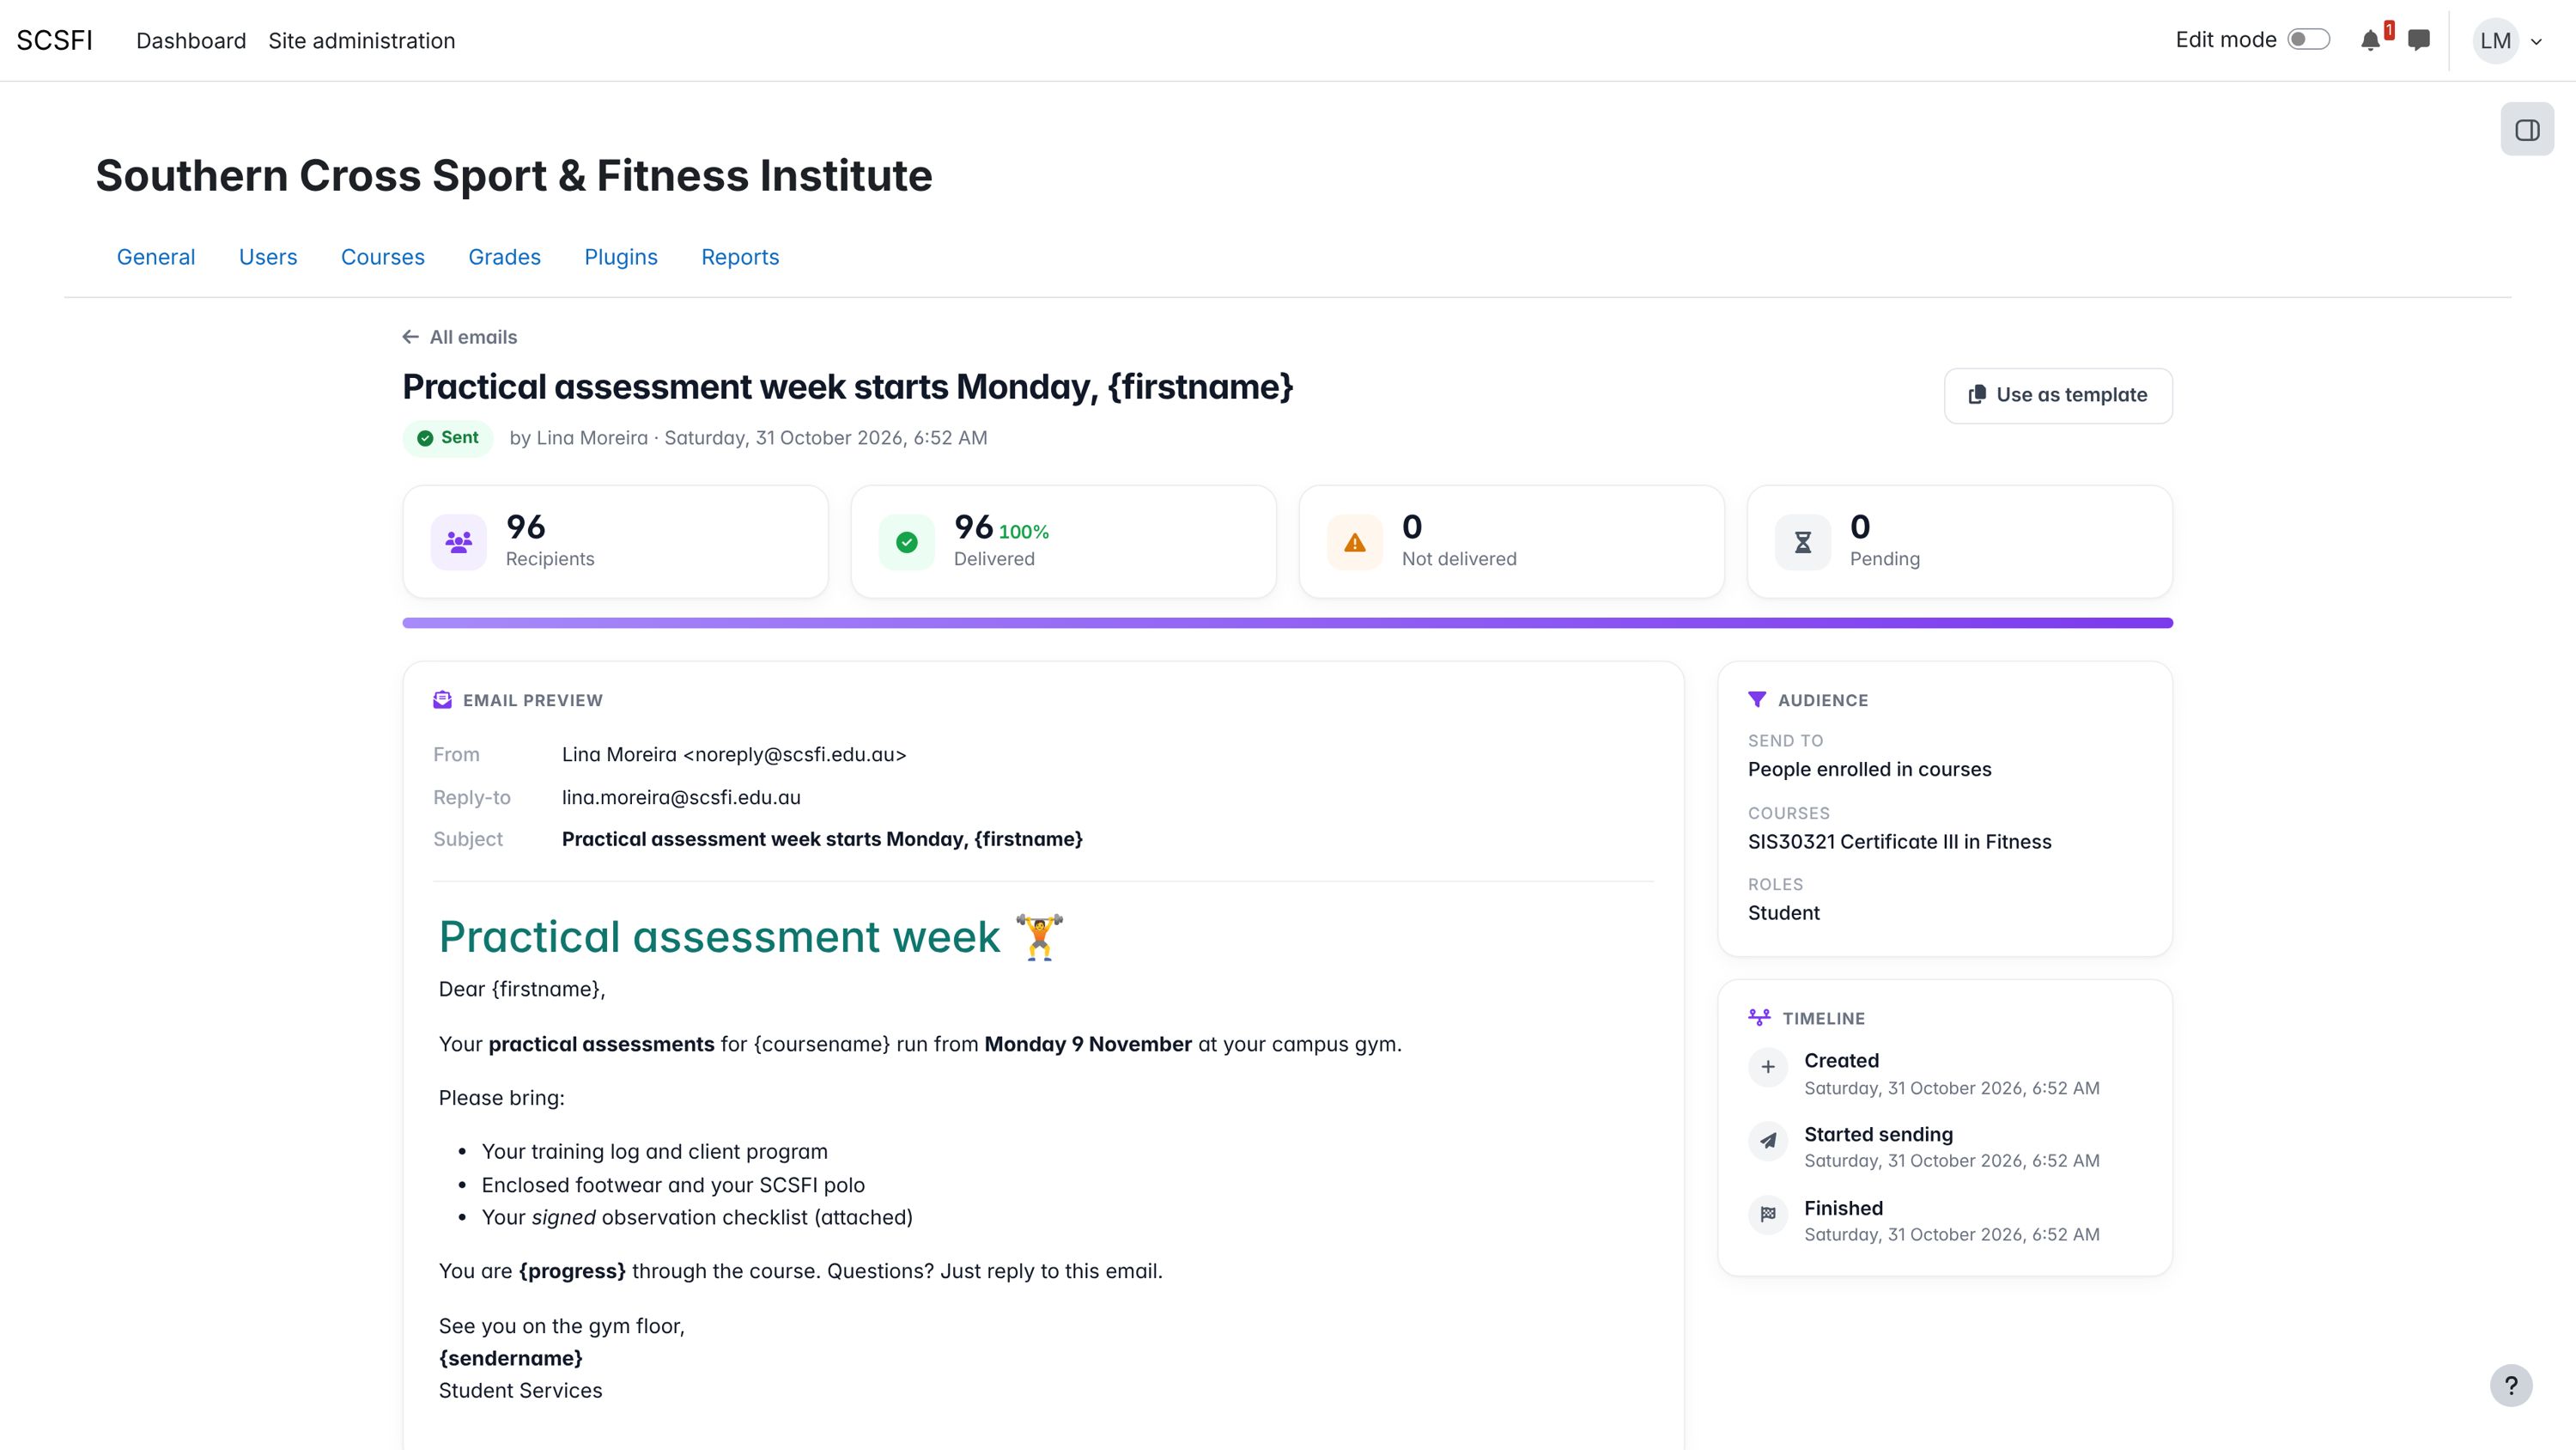This screenshot has width=2576, height=1450.
Task: Open Site administration in the navbar
Action: (x=361, y=41)
